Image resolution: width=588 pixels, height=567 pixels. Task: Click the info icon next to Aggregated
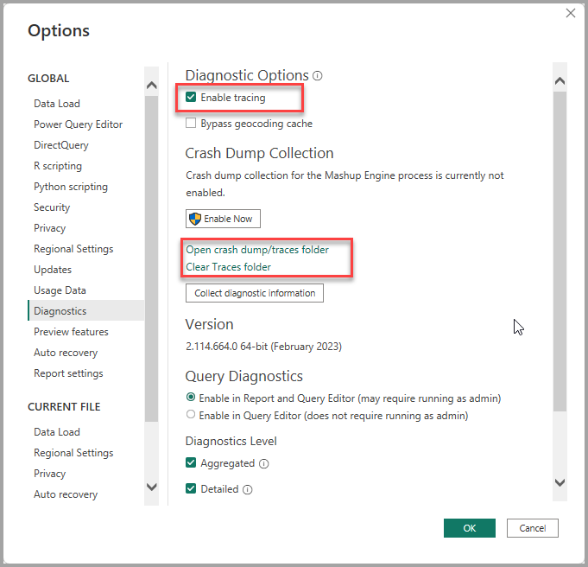(x=264, y=464)
